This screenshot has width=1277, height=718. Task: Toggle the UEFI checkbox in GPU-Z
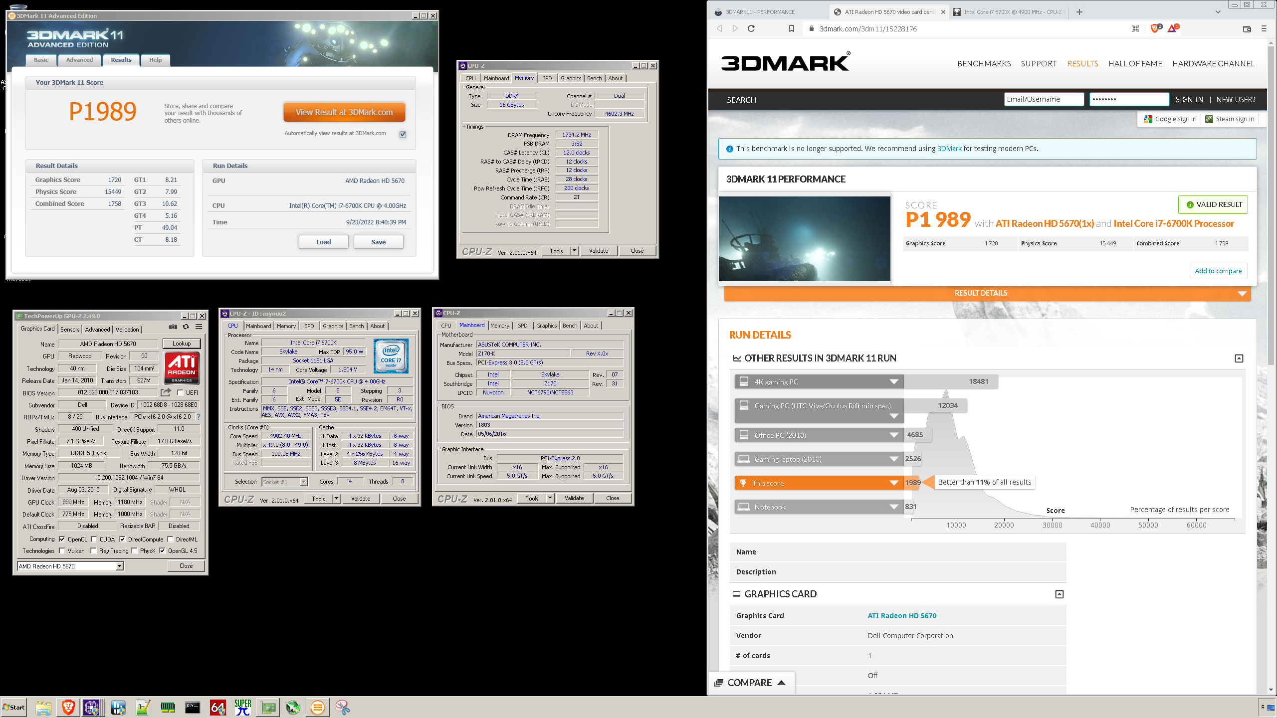180,393
